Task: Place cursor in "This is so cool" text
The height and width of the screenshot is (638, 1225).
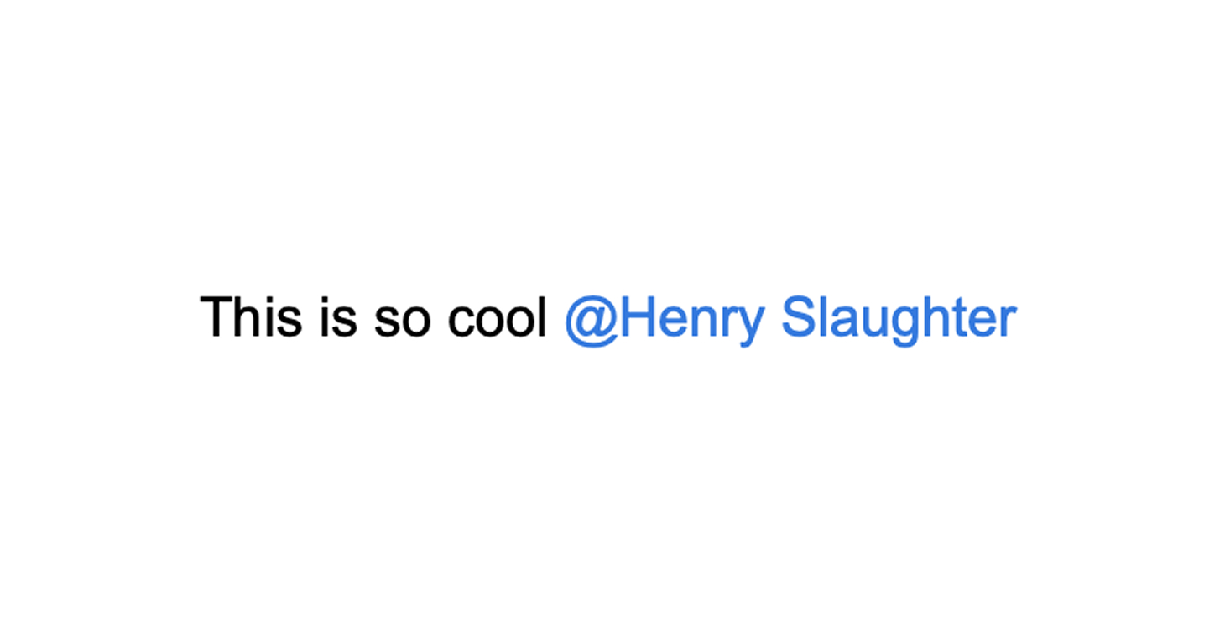Action: tap(373, 317)
